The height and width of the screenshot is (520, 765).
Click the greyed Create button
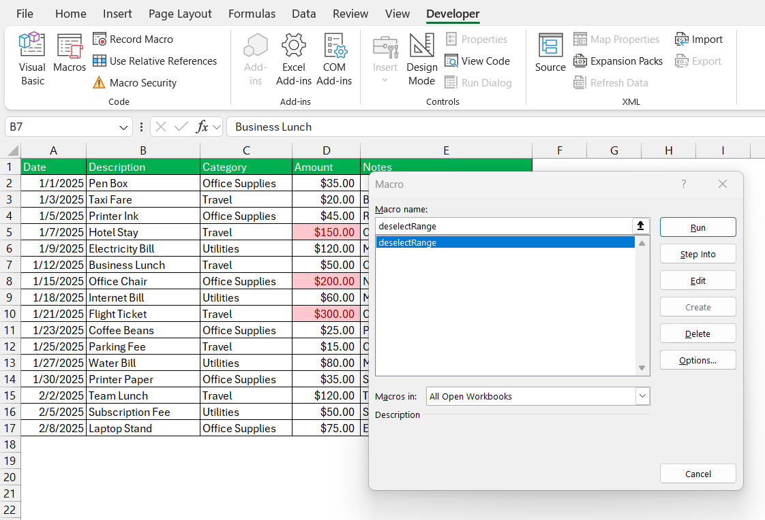[697, 307]
